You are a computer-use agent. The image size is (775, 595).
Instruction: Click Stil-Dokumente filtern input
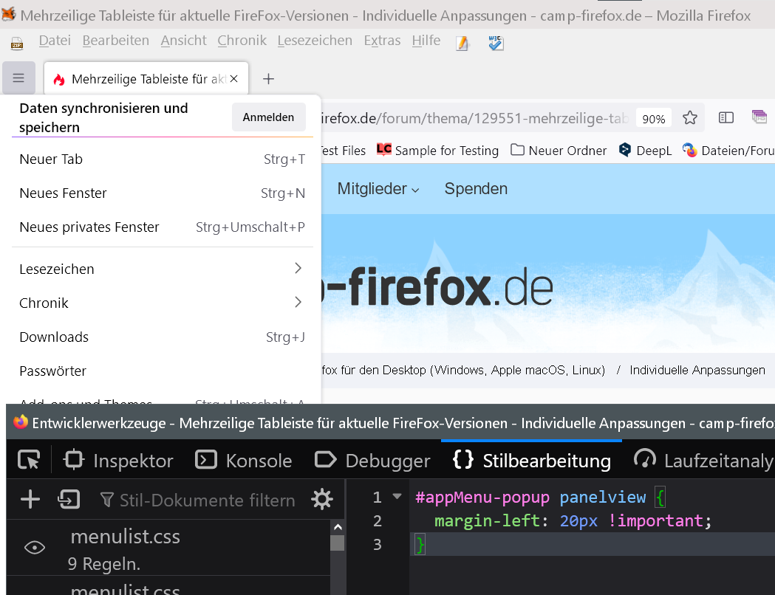(198, 501)
